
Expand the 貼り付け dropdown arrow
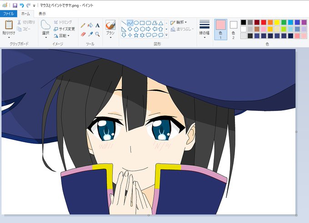9,37
